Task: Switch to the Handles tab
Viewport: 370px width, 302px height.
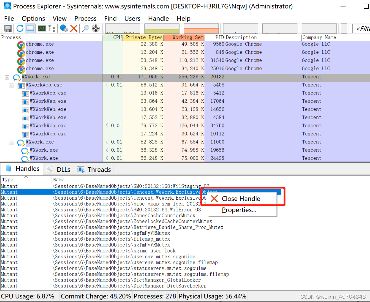Action: click(x=23, y=169)
